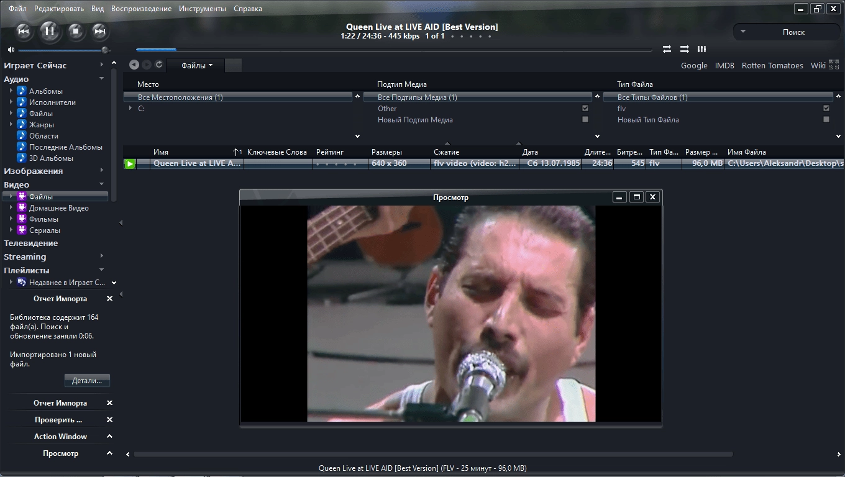
Task: Mute audio via the speaker icon
Action: click(x=11, y=50)
